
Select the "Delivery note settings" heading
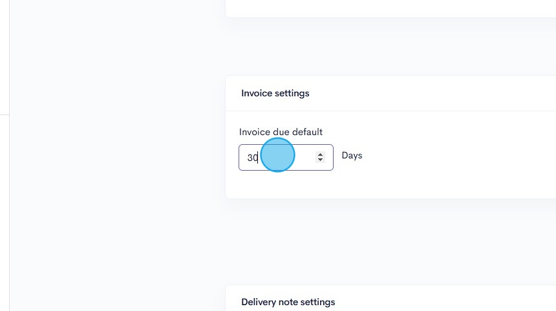[288, 302]
